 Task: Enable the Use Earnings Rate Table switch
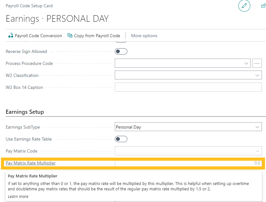pyautogui.click(x=121, y=139)
